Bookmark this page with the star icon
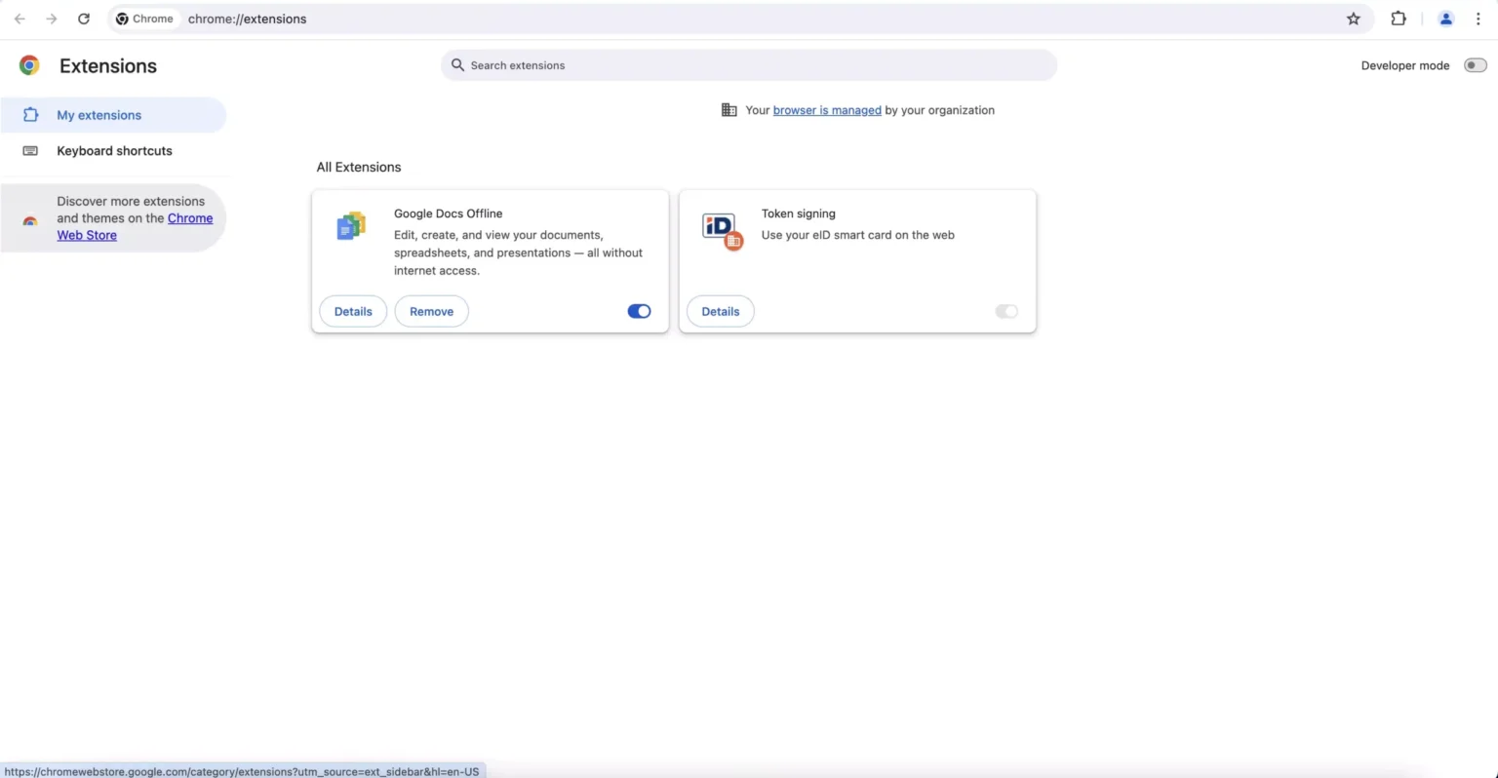The image size is (1498, 778). tap(1354, 19)
